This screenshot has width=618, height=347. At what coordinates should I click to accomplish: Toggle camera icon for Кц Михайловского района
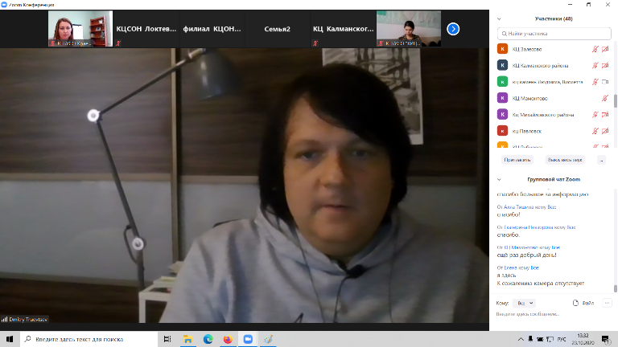click(605, 115)
